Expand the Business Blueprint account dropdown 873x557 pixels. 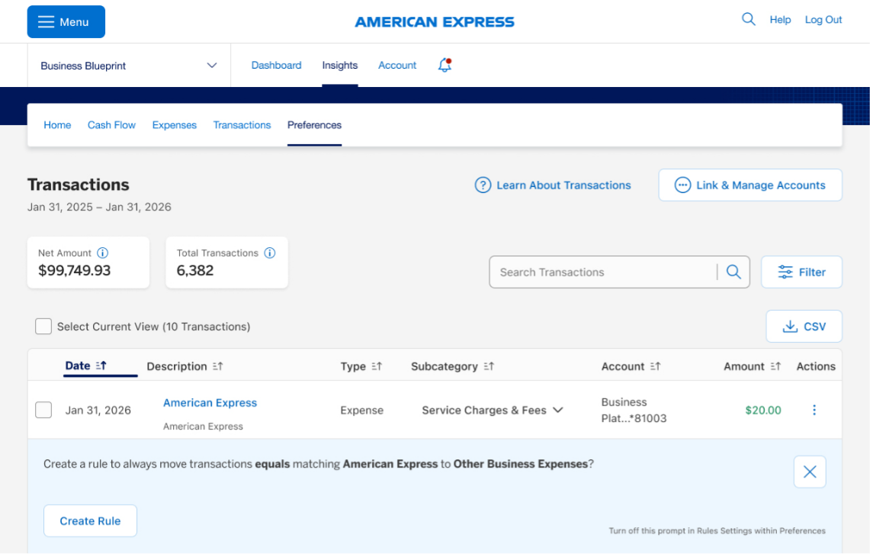pos(211,66)
